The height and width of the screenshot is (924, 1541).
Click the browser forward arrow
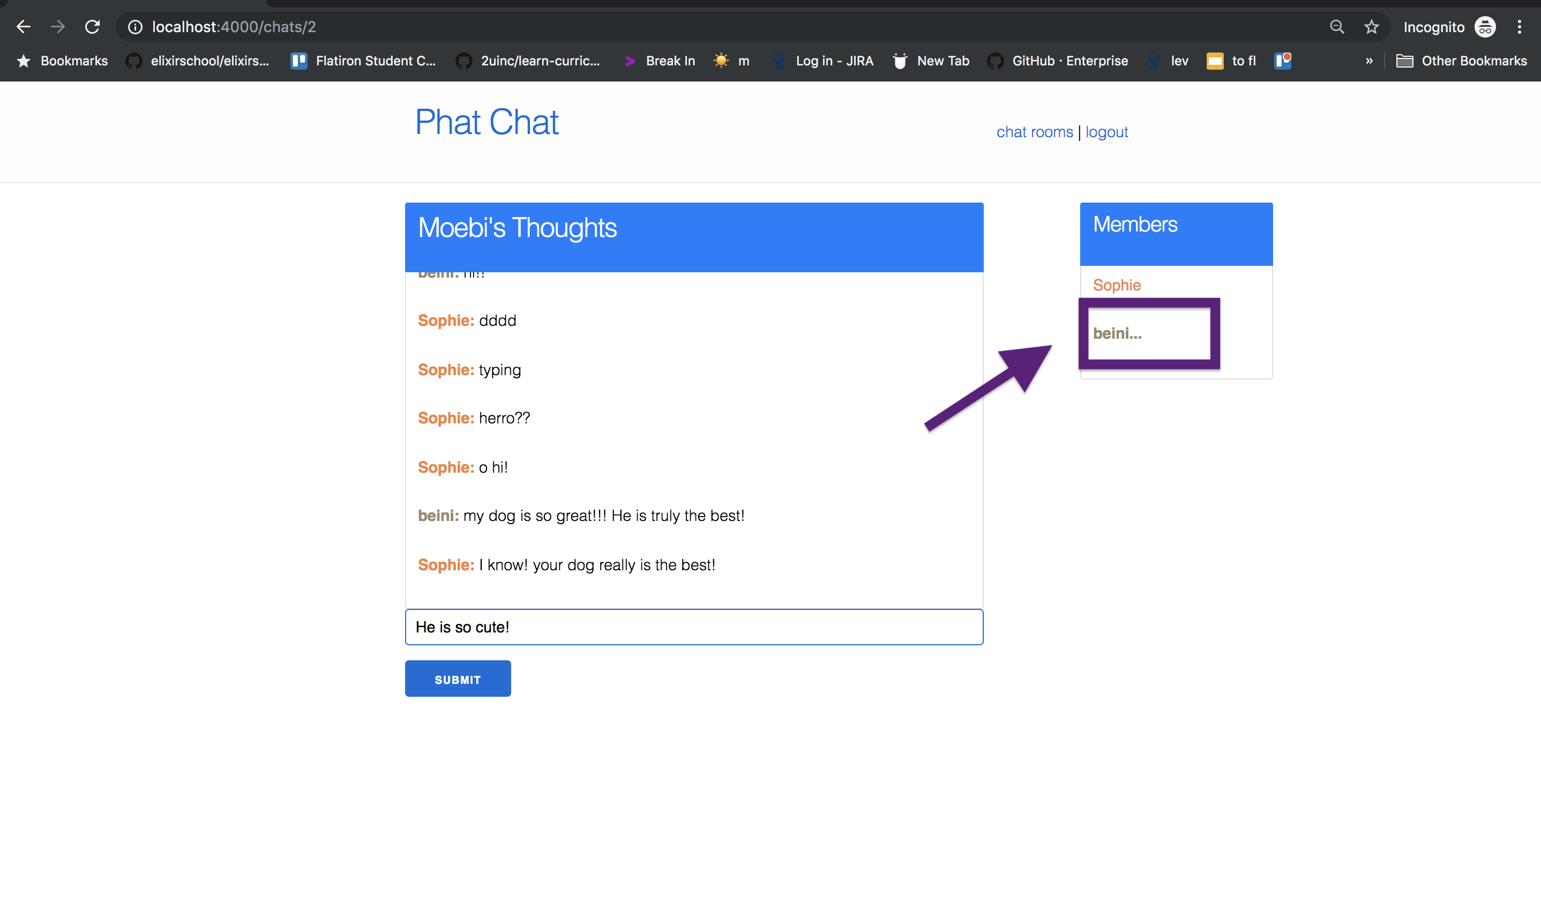tap(58, 27)
